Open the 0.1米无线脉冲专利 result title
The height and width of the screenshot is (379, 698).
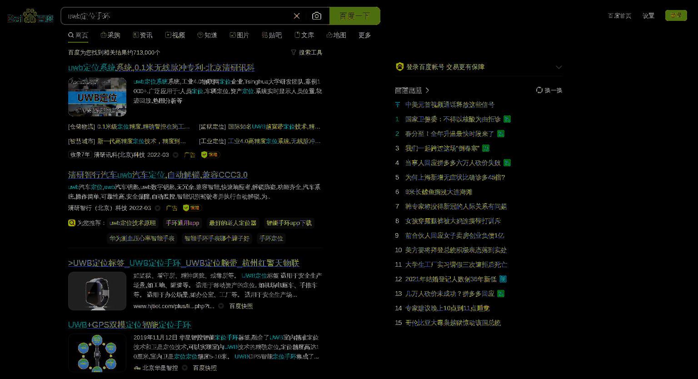click(161, 68)
